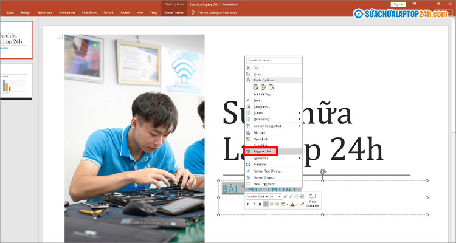This screenshot has width=456, height=243.
Task: Paste with the middle Paste Options icon
Action: pos(263,87)
